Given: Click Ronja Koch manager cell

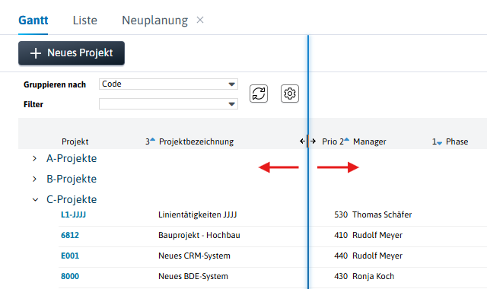Looking at the screenshot, I should point(374,276).
